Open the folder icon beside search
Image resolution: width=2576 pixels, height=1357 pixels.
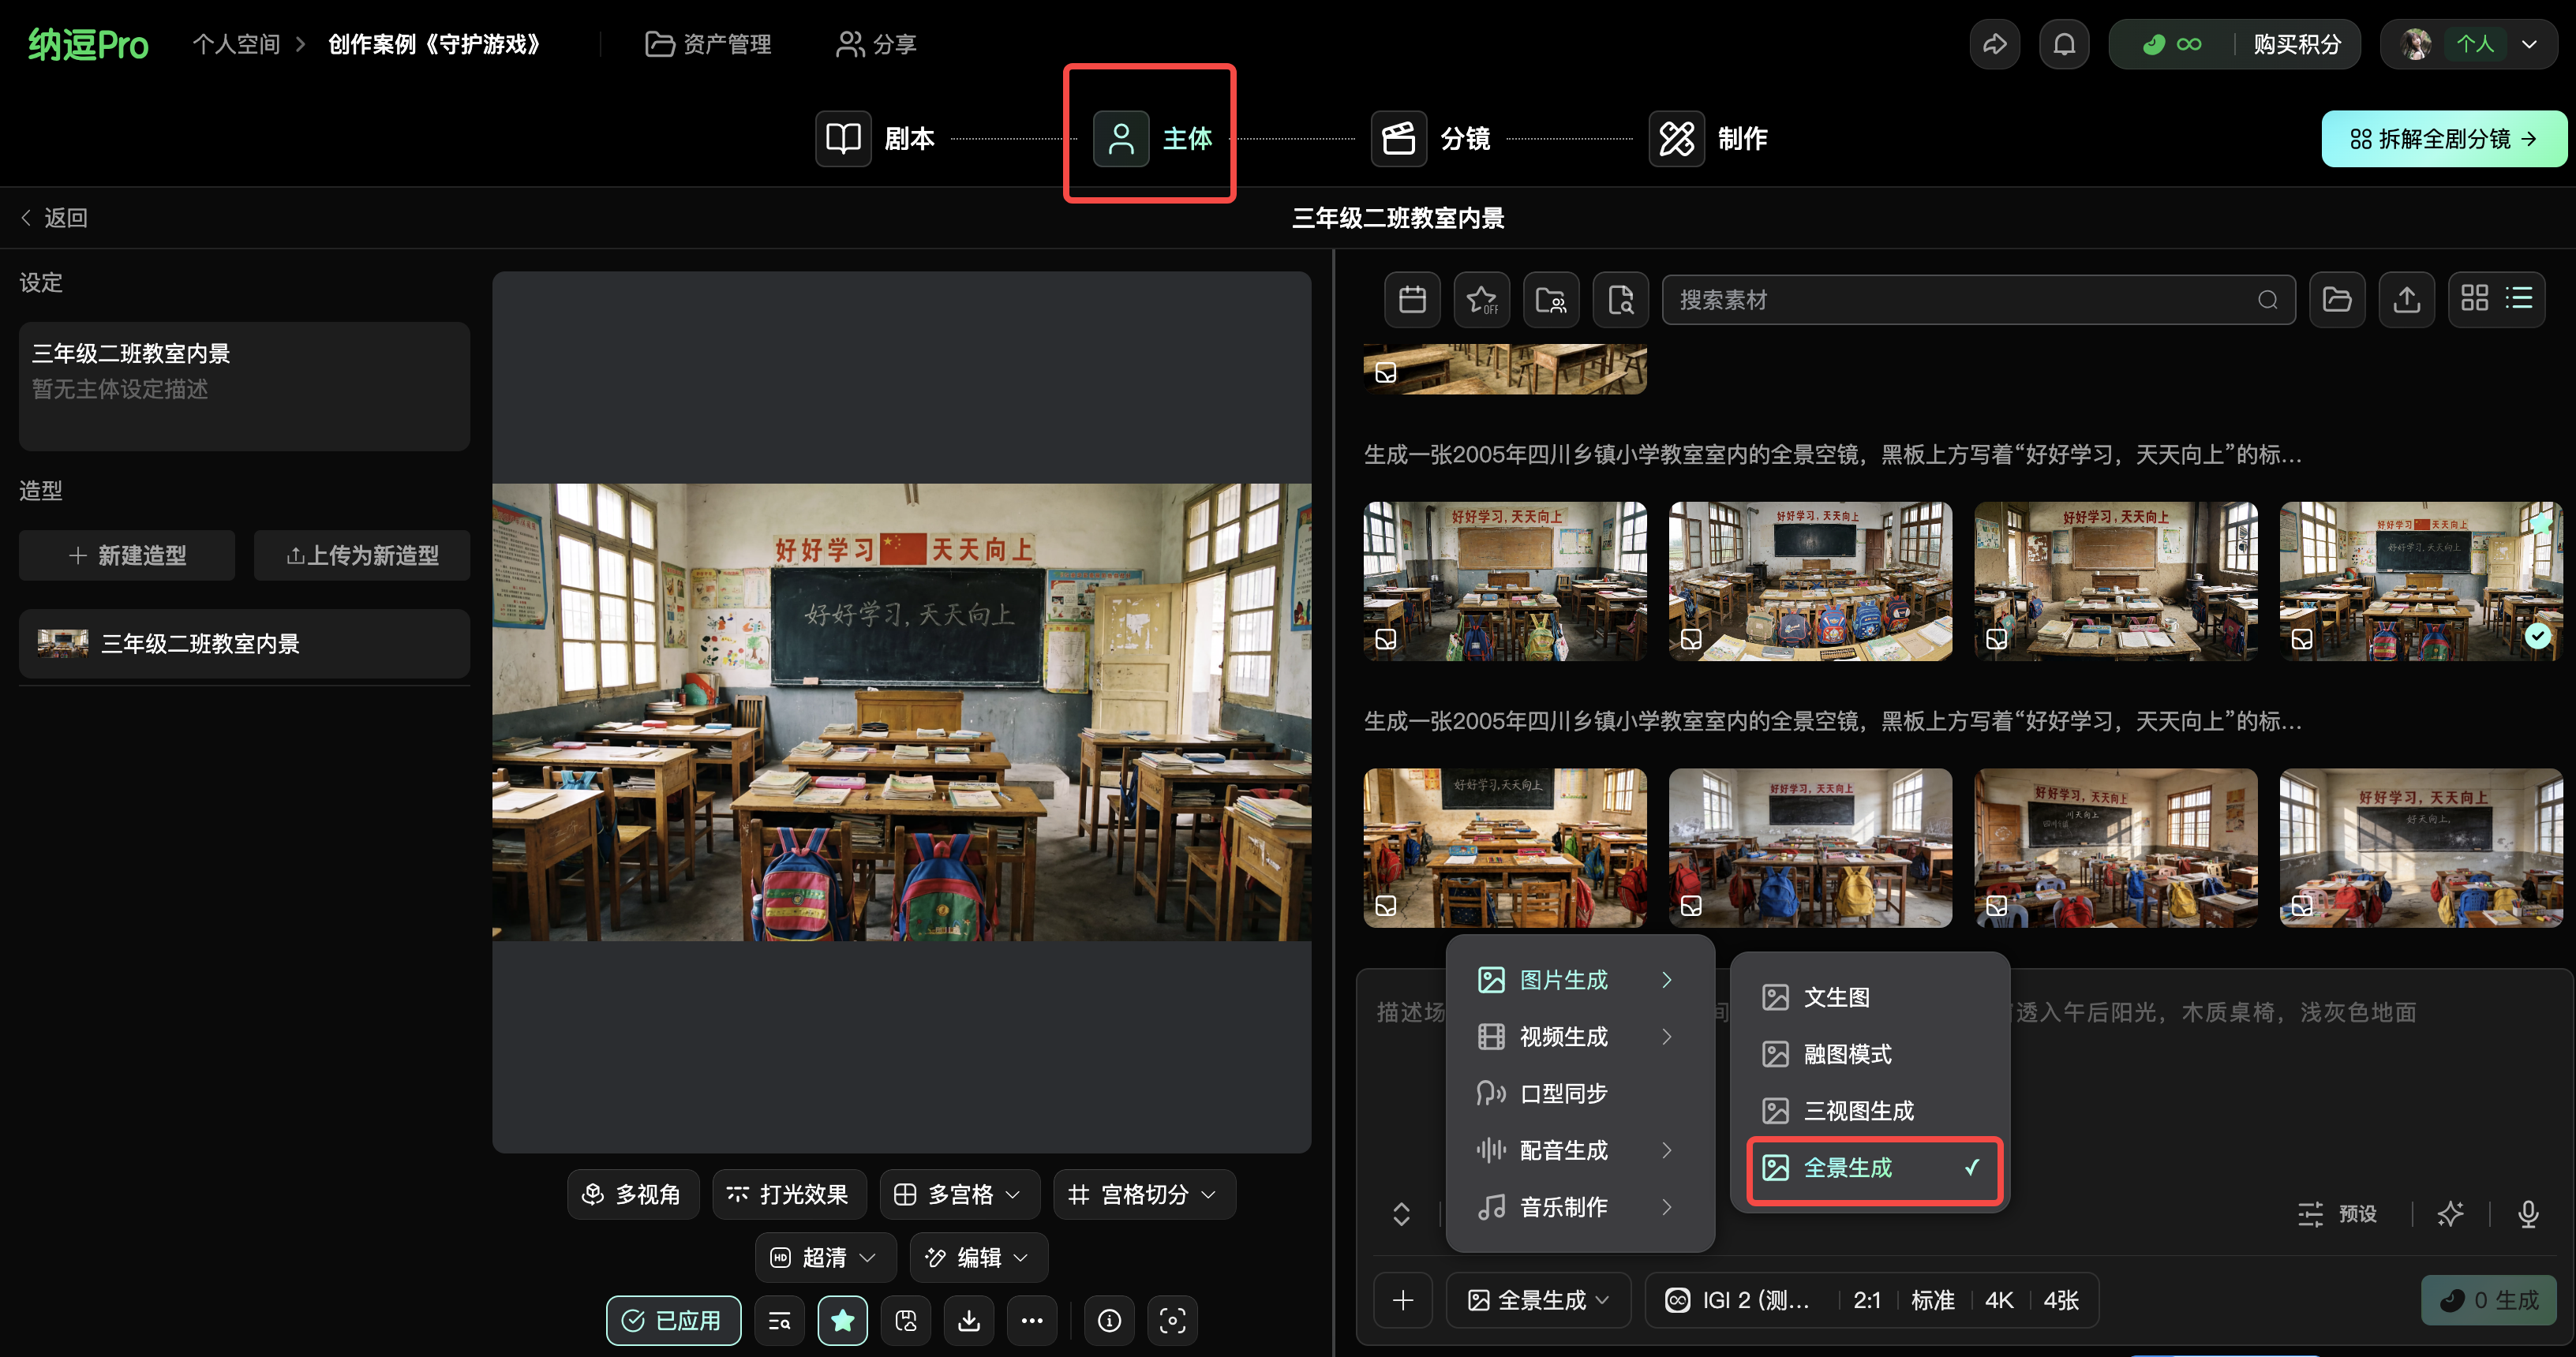point(2337,299)
